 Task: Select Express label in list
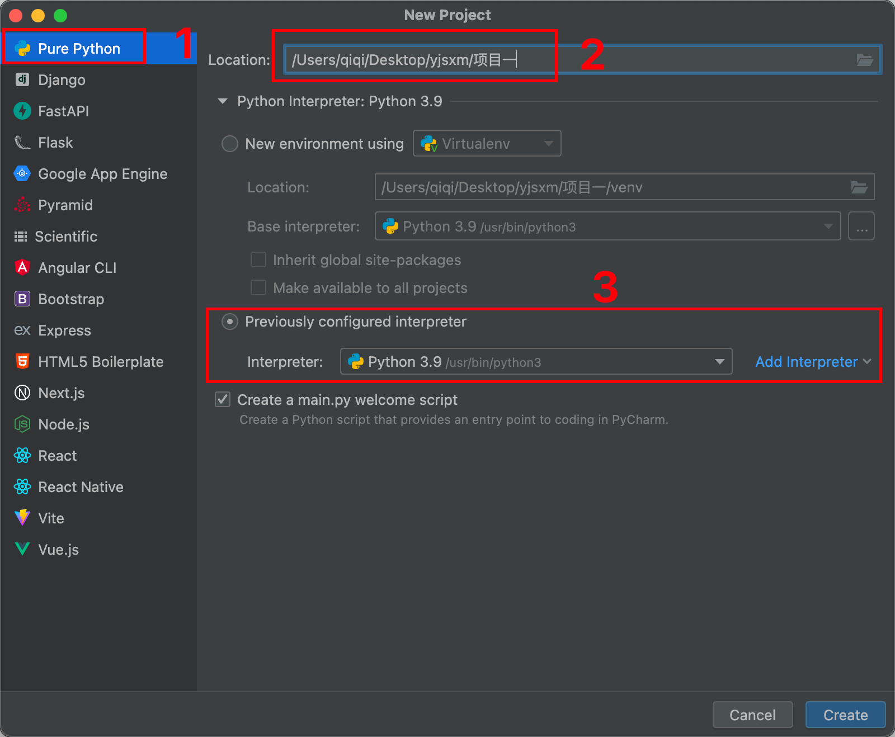[64, 330]
